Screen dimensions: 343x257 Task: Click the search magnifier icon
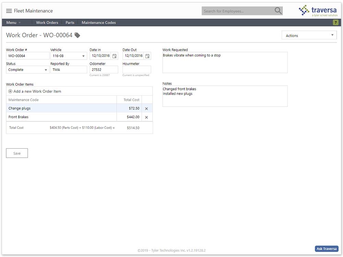point(277,11)
